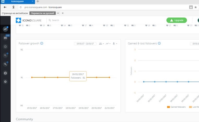The height and width of the screenshot is (122, 199).
Task: Click the address bar pro.iconosquare.com
Action: [x=36, y=7]
